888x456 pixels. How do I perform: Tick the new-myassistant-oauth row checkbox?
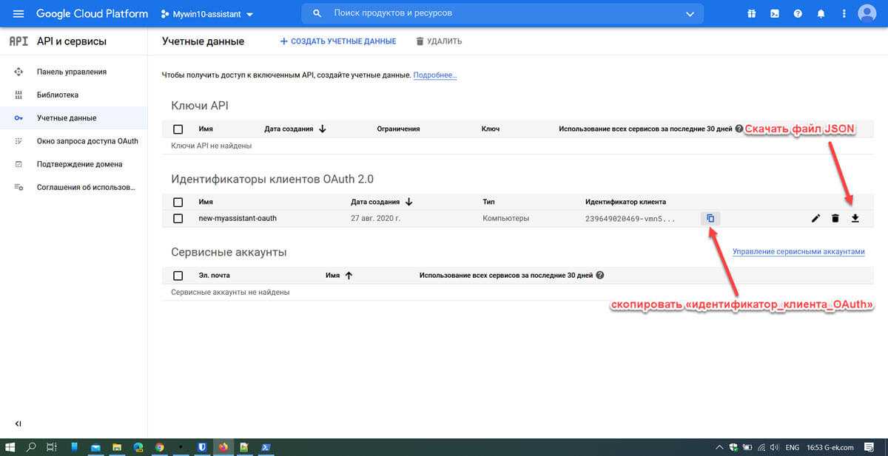[x=178, y=219]
